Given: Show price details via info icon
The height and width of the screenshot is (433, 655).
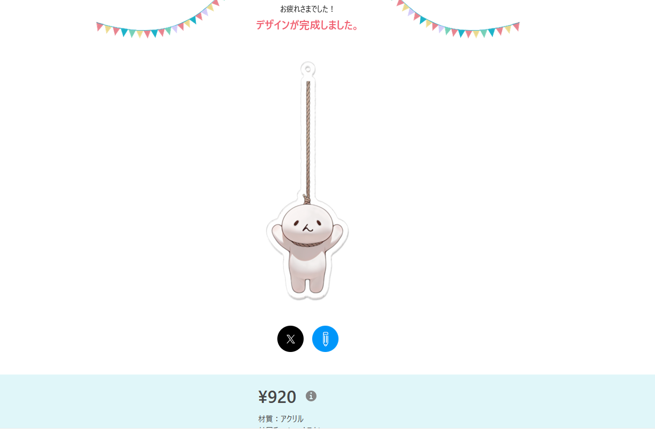Looking at the screenshot, I should (x=311, y=396).
